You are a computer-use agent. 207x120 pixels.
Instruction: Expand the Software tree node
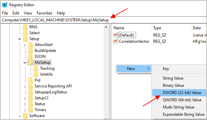(20, 116)
